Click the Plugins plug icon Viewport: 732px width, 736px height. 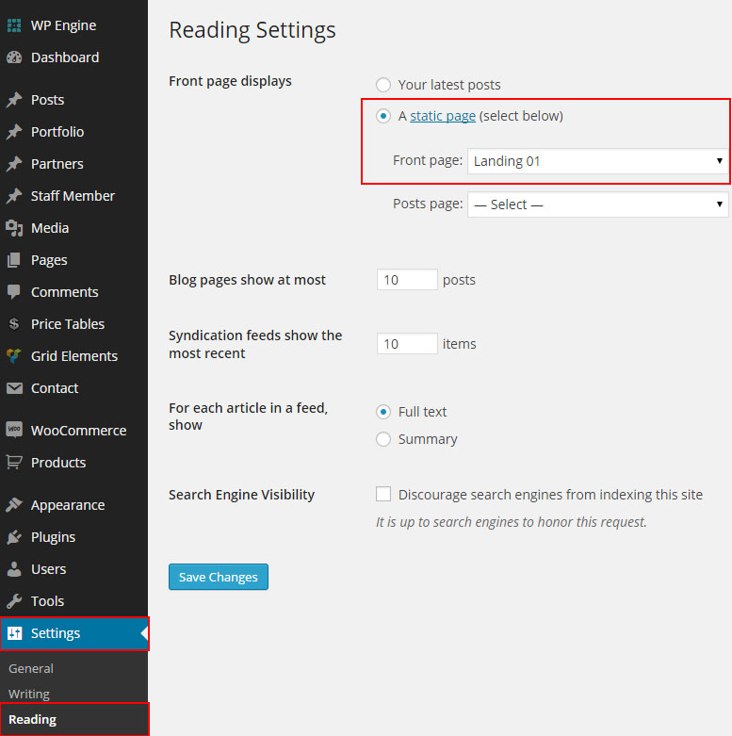14,537
